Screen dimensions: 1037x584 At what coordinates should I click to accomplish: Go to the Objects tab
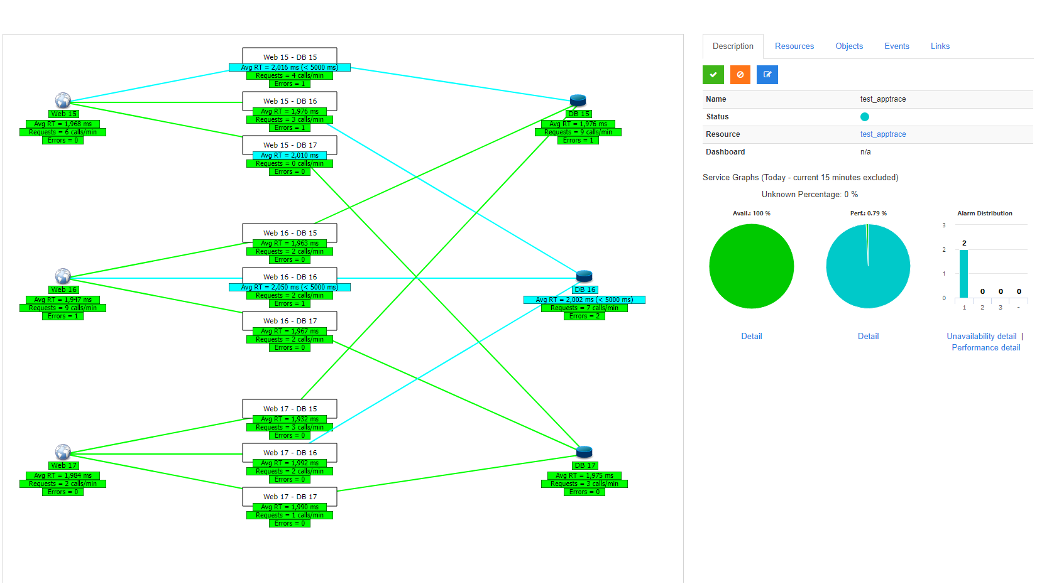coord(849,46)
